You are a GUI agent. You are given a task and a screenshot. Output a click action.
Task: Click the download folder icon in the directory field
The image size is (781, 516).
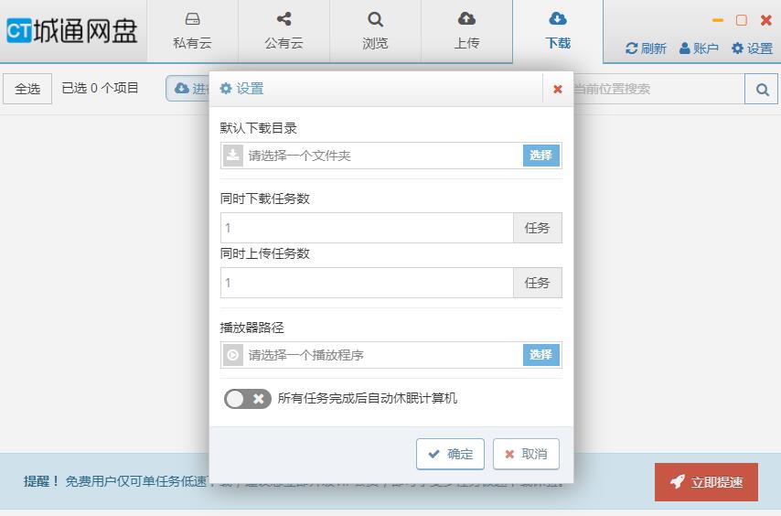pos(232,156)
